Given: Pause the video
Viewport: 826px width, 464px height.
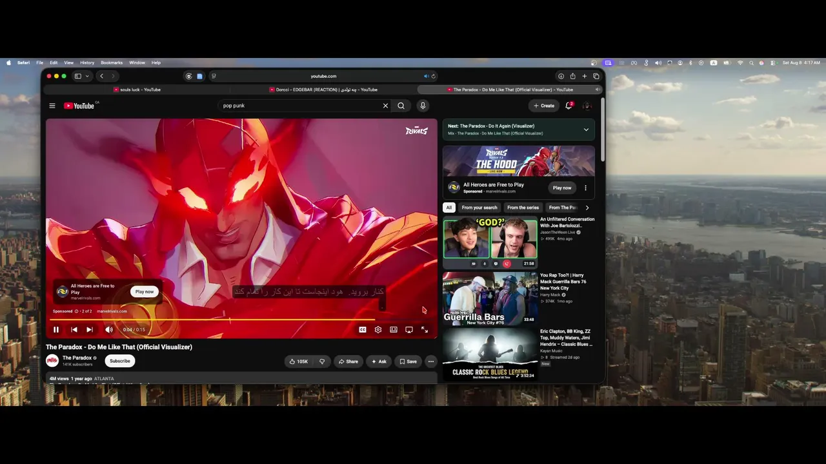Looking at the screenshot, I should coord(56,329).
